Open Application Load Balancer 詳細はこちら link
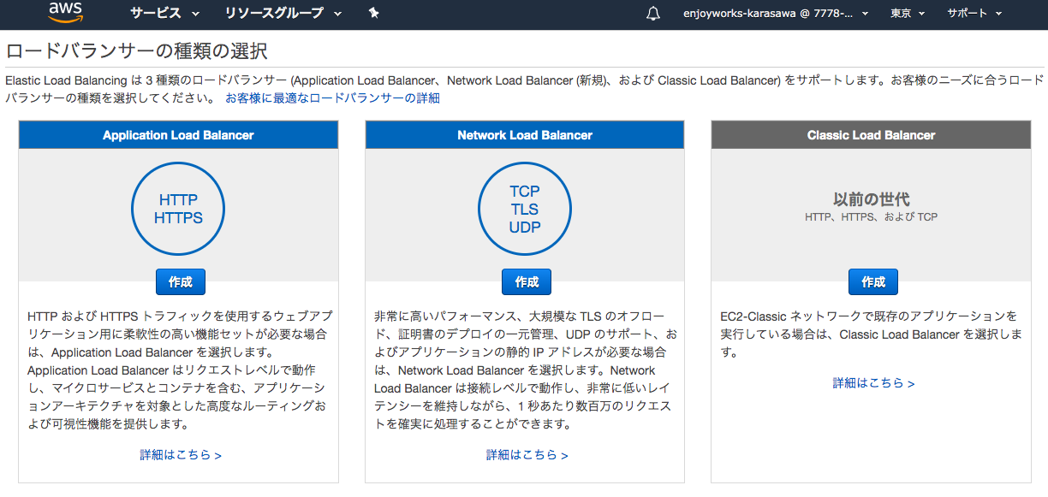The width and height of the screenshot is (1048, 497). tap(181, 455)
